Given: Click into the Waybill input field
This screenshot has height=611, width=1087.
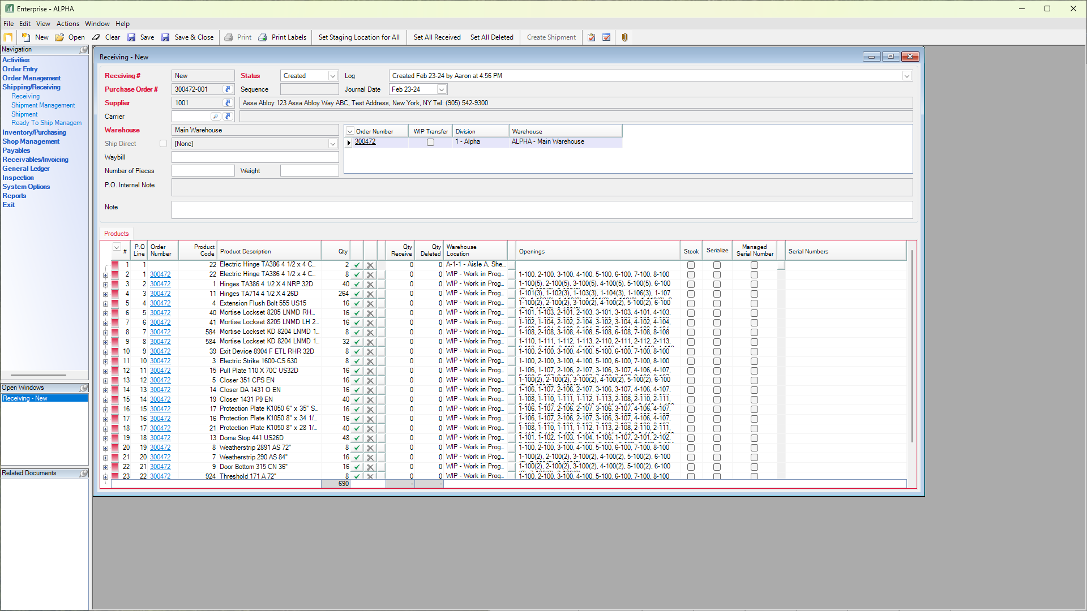Looking at the screenshot, I should pos(255,157).
